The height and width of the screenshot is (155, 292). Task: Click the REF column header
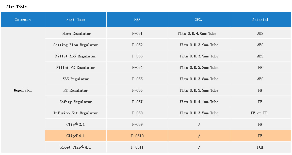tap(137, 20)
